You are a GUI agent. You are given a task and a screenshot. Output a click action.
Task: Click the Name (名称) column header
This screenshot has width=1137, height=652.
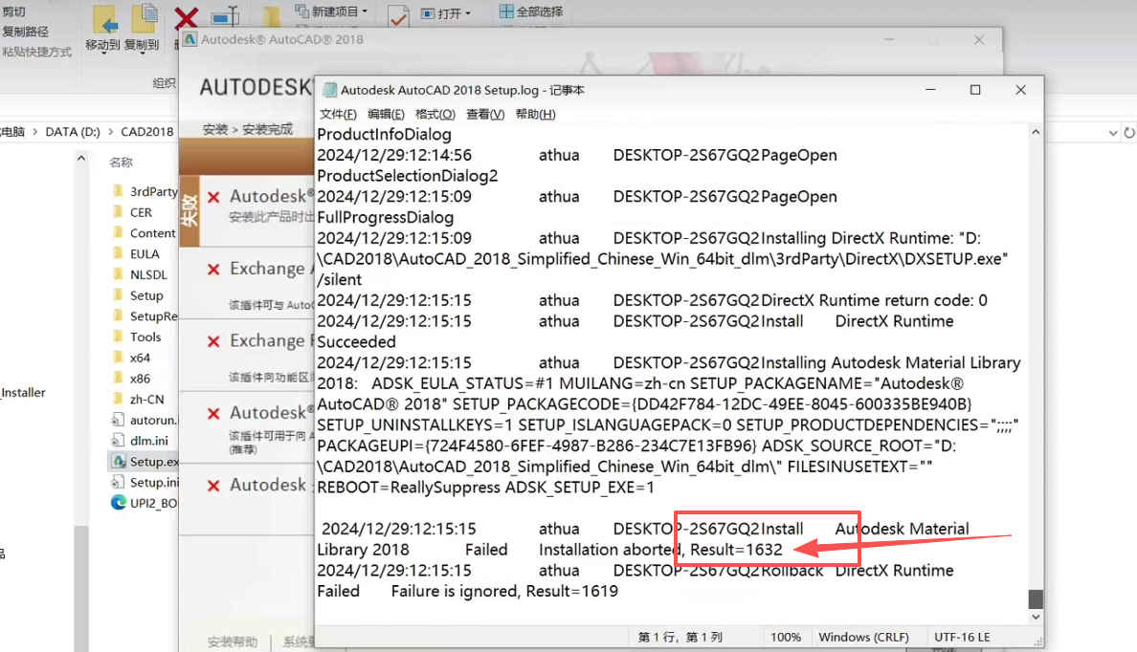[121, 163]
